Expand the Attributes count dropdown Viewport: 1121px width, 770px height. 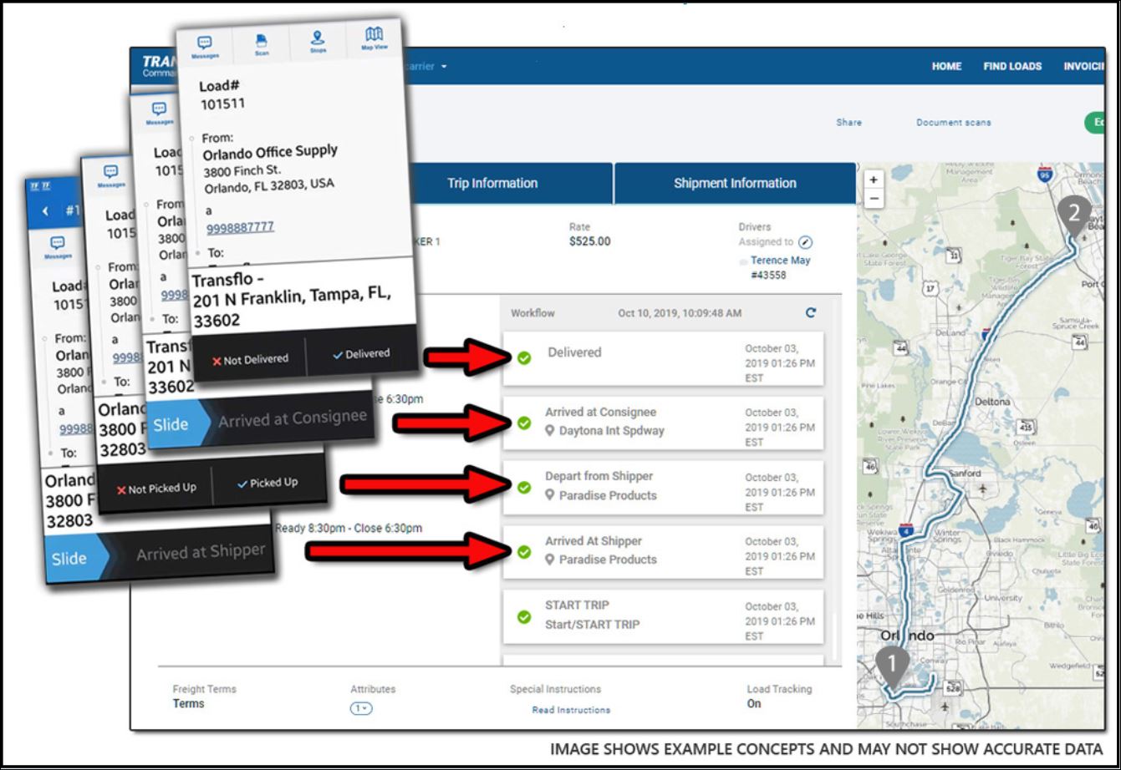click(361, 708)
